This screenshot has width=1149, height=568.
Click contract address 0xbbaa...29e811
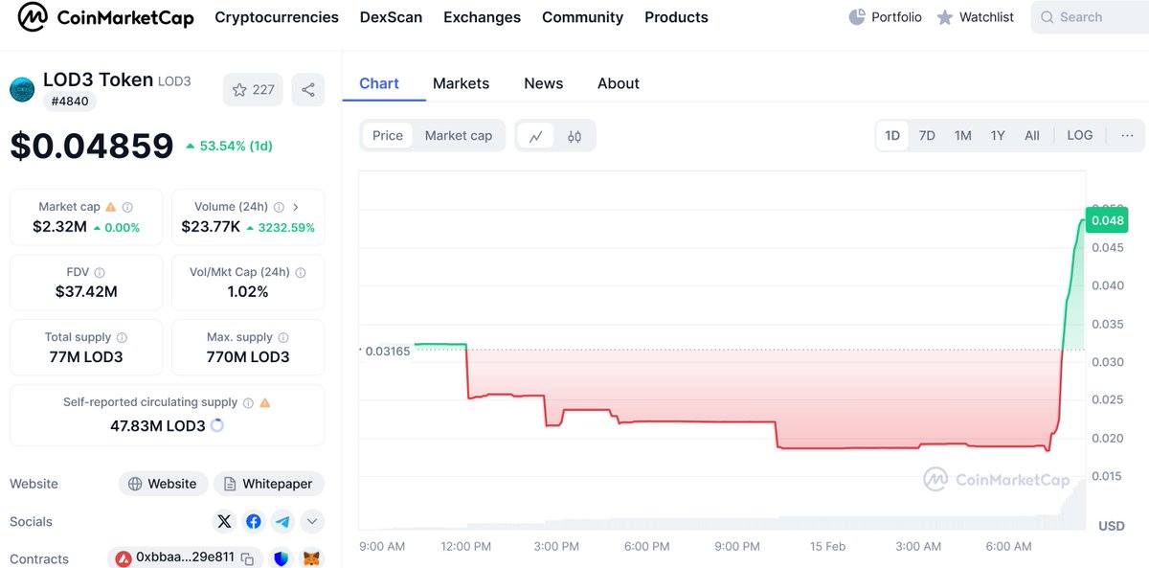click(x=185, y=557)
